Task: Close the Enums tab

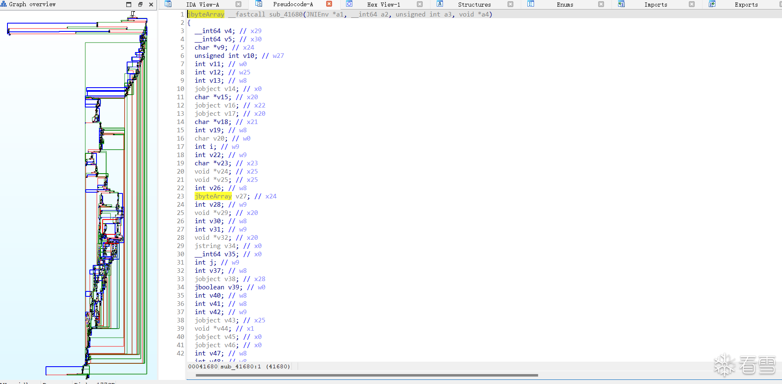Action: coord(601,4)
